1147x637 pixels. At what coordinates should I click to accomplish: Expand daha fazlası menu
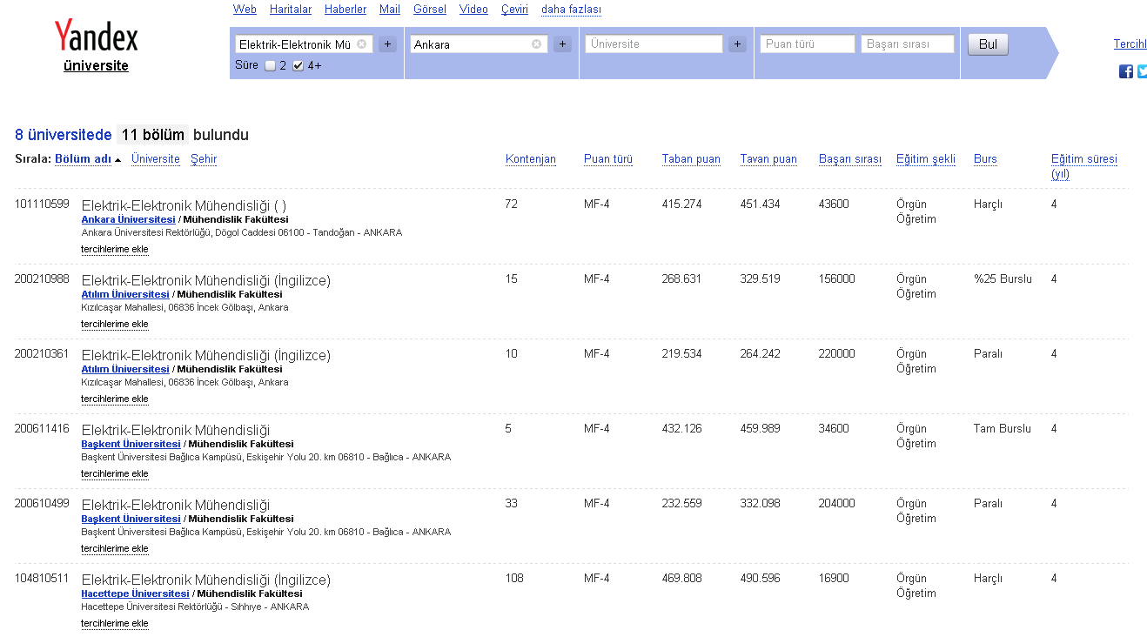571,10
